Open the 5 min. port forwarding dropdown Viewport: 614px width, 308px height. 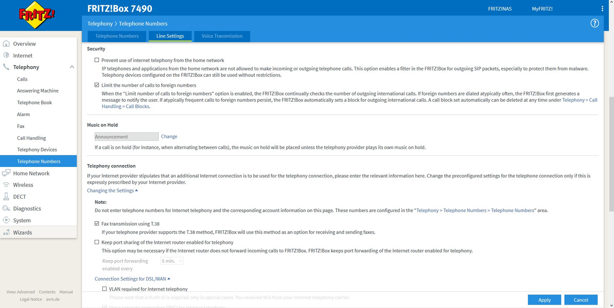(x=172, y=261)
